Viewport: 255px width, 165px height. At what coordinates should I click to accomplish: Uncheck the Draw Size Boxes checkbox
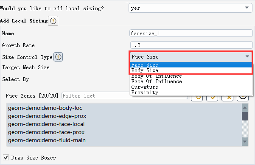6,157
